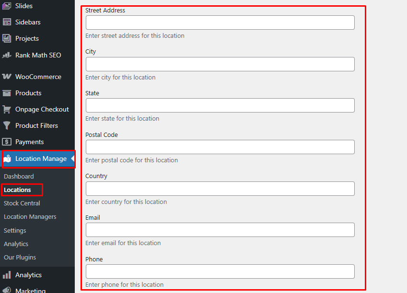
Task: Click the Rank Math SEO icon
Action: pos(7,55)
